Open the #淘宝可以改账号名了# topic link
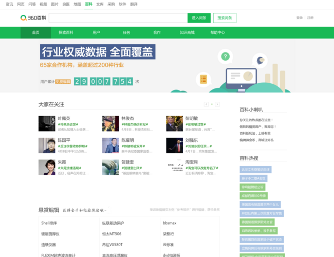This screenshot has height=257, width=334. pos(202,168)
